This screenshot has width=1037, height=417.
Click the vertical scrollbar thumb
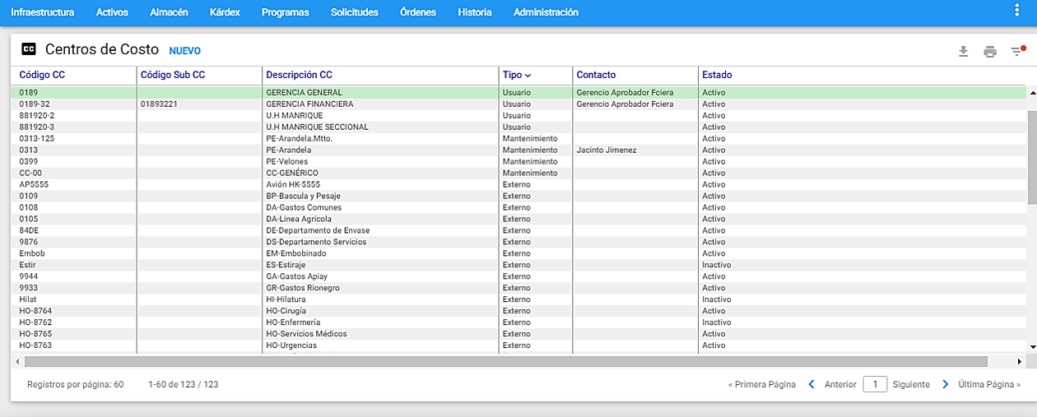coord(1032,156)
